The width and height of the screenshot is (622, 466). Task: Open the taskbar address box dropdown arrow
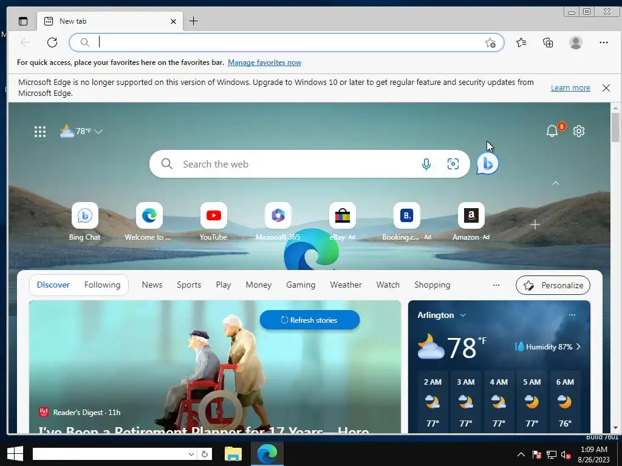191,454
